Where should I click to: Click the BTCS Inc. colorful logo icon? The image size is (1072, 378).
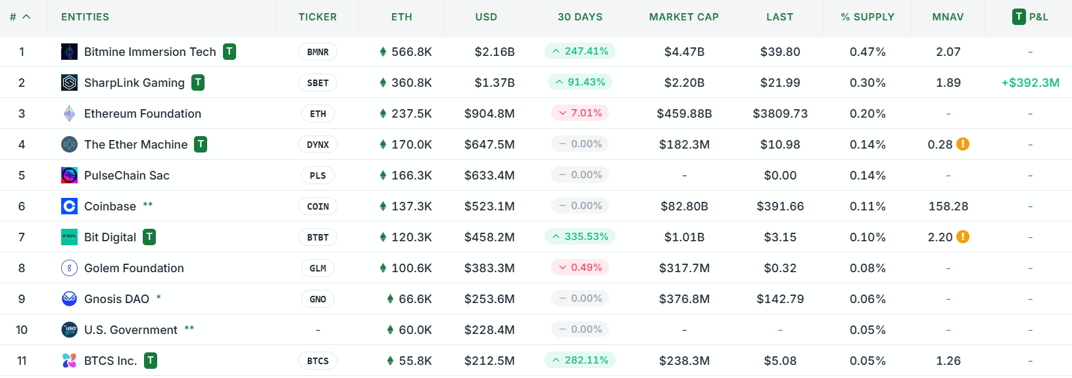[x=69, y=361]
